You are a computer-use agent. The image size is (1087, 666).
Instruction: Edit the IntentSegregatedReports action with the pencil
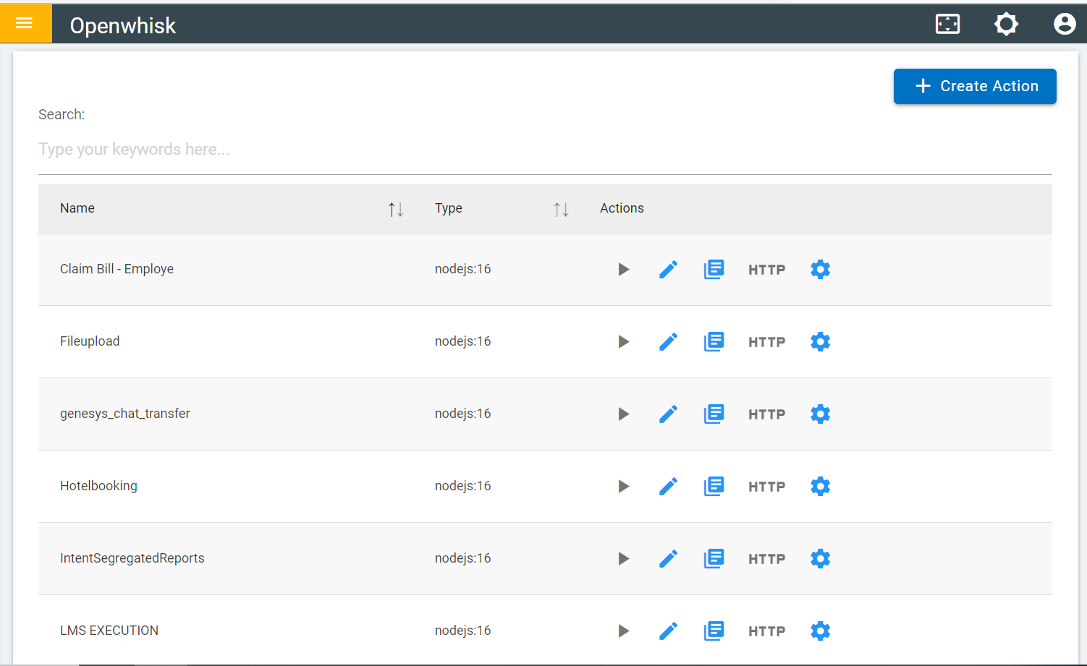pos(669,559)
